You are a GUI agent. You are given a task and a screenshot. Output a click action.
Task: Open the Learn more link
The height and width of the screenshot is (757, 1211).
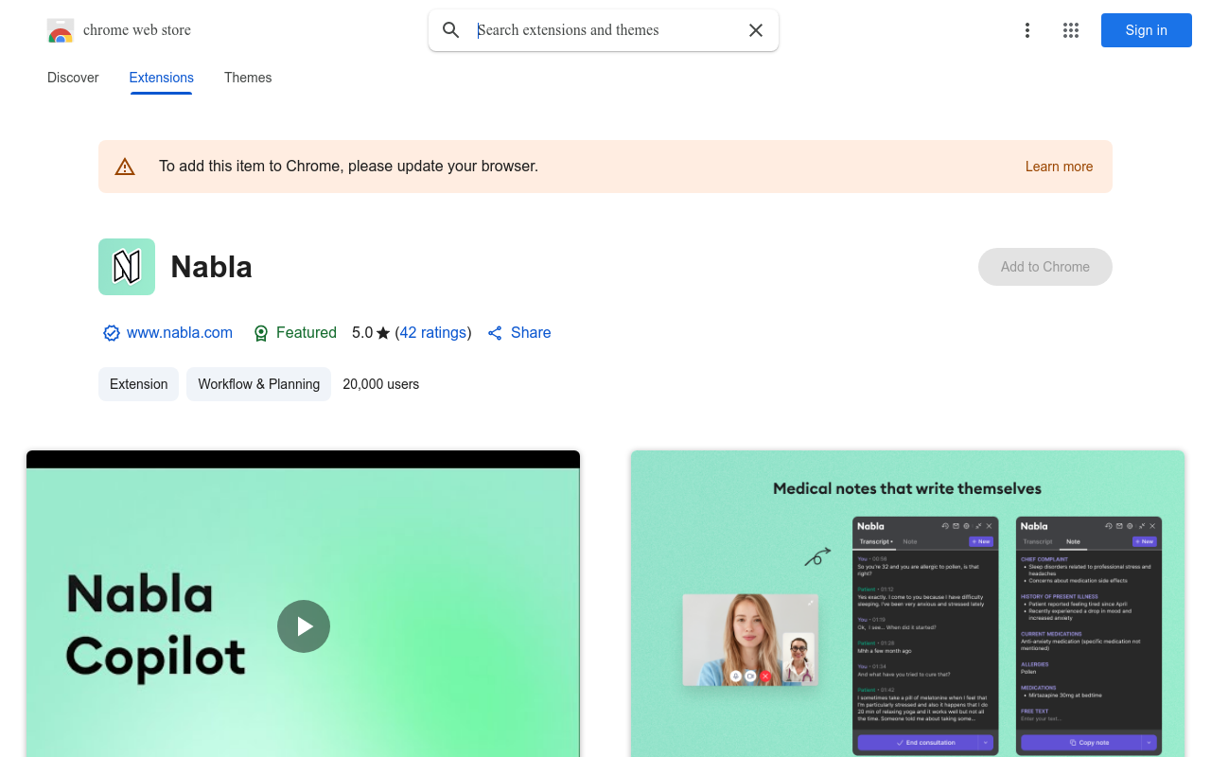[x=1059, y=167]
